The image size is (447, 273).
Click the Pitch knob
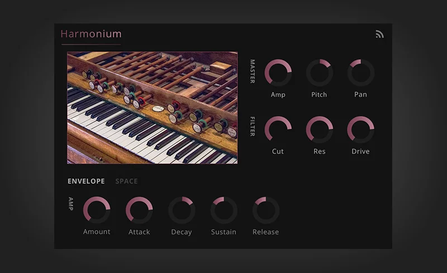(x=319, y=73)
